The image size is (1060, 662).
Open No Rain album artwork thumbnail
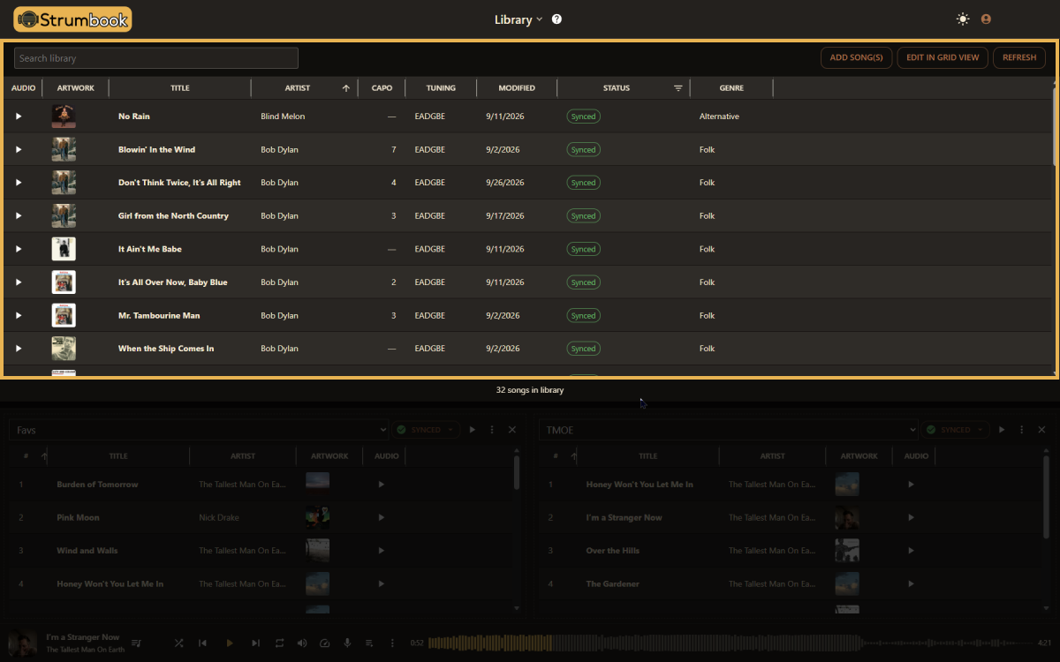point(64,117)
